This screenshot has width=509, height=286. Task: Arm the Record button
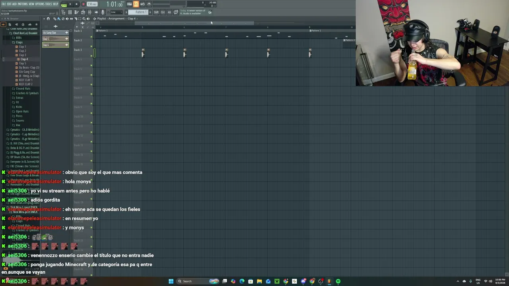pos(83,4)
